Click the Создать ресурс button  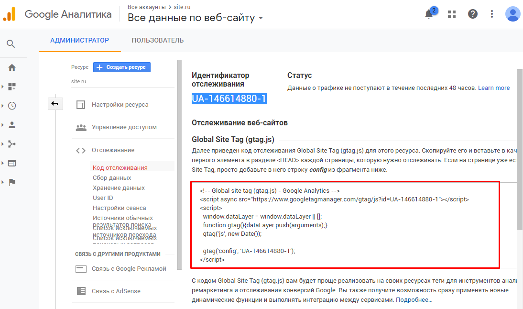pyautogui.click(x=122, y=67)
